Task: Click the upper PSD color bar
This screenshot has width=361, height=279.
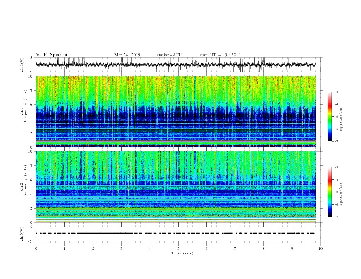Action: (330, 117)
